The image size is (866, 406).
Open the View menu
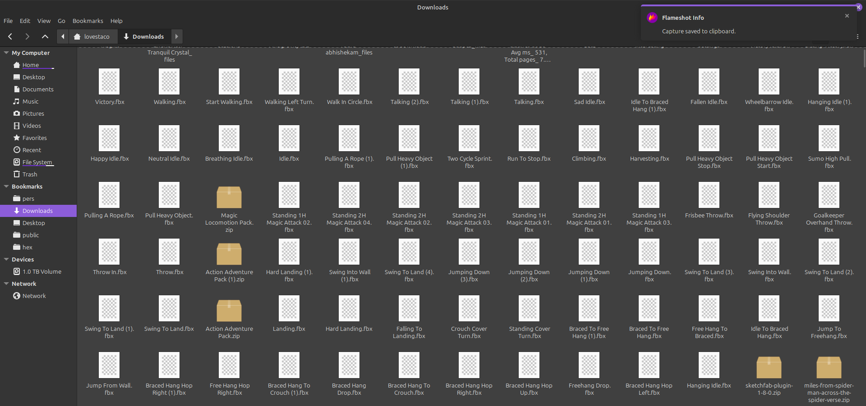tap(44, 21)
